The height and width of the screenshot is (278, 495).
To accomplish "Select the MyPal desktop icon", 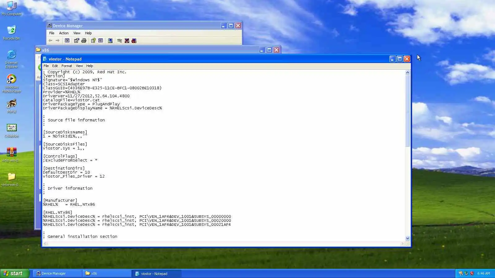I will pos(11,106).
